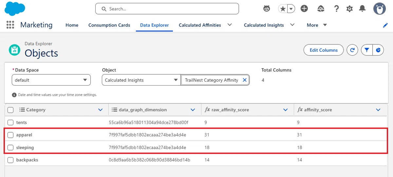The image size is (393, 177).
Task: Check the backpacks row checkbox
Action: [x=10, y=160]
